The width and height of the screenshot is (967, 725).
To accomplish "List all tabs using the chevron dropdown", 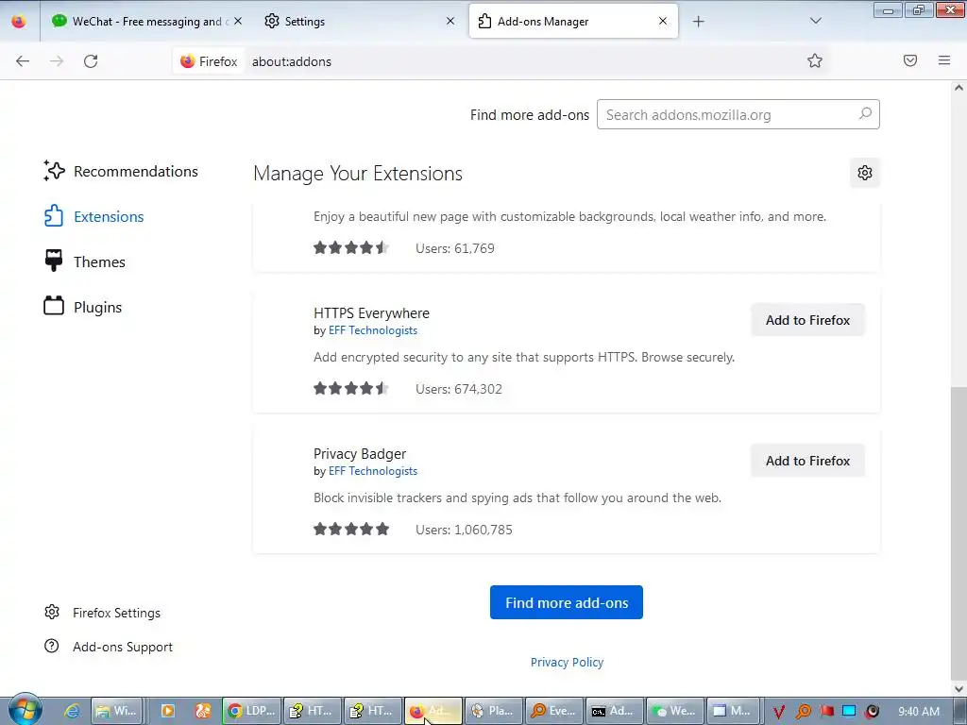I will coord(815,21).
